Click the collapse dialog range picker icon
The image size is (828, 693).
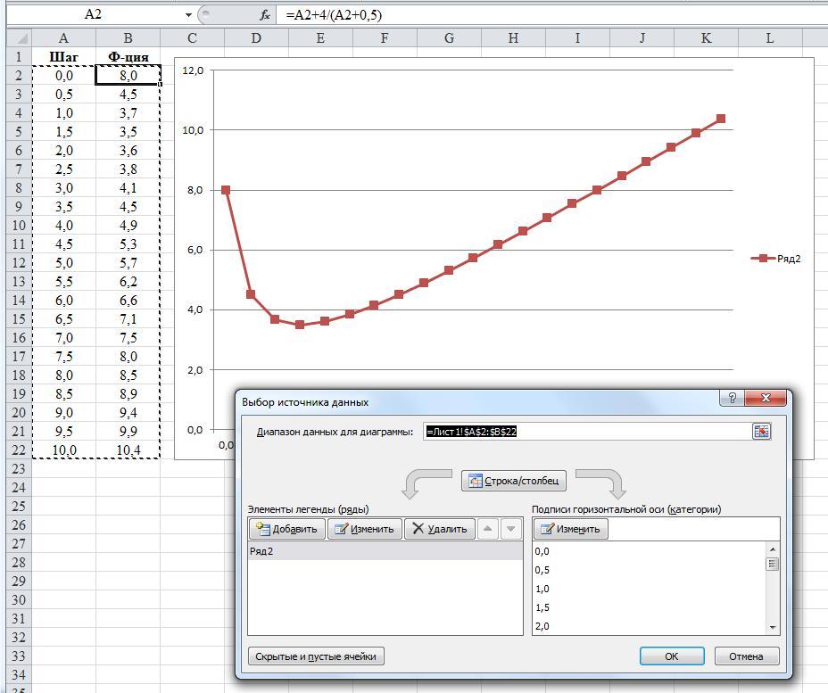[761, 431]
